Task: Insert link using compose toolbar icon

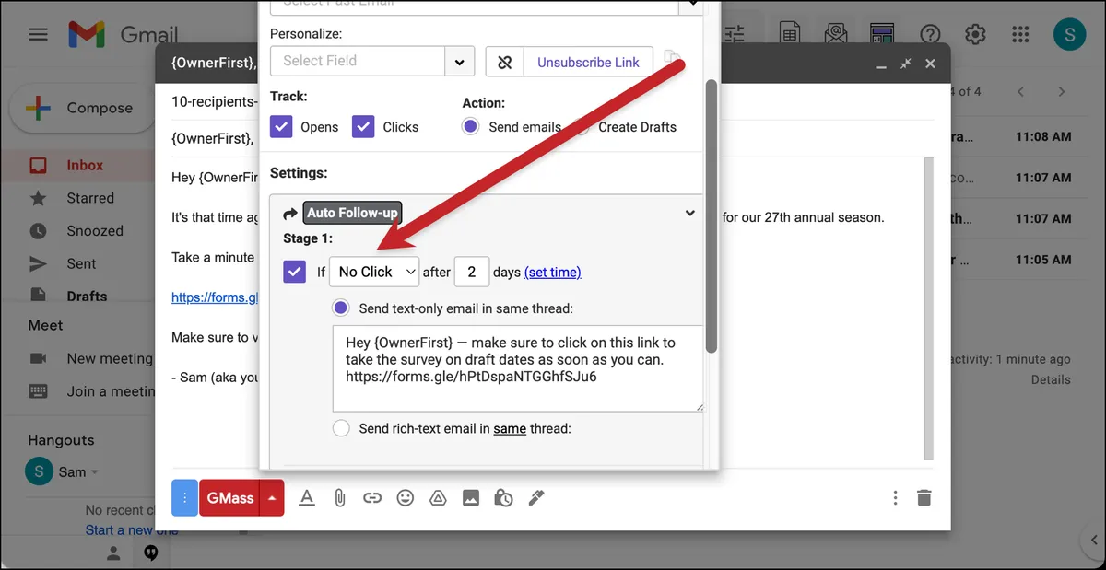Action: pos(372,497)
